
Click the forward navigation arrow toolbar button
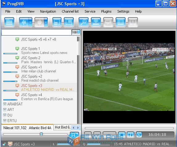(x=39, y=22)
